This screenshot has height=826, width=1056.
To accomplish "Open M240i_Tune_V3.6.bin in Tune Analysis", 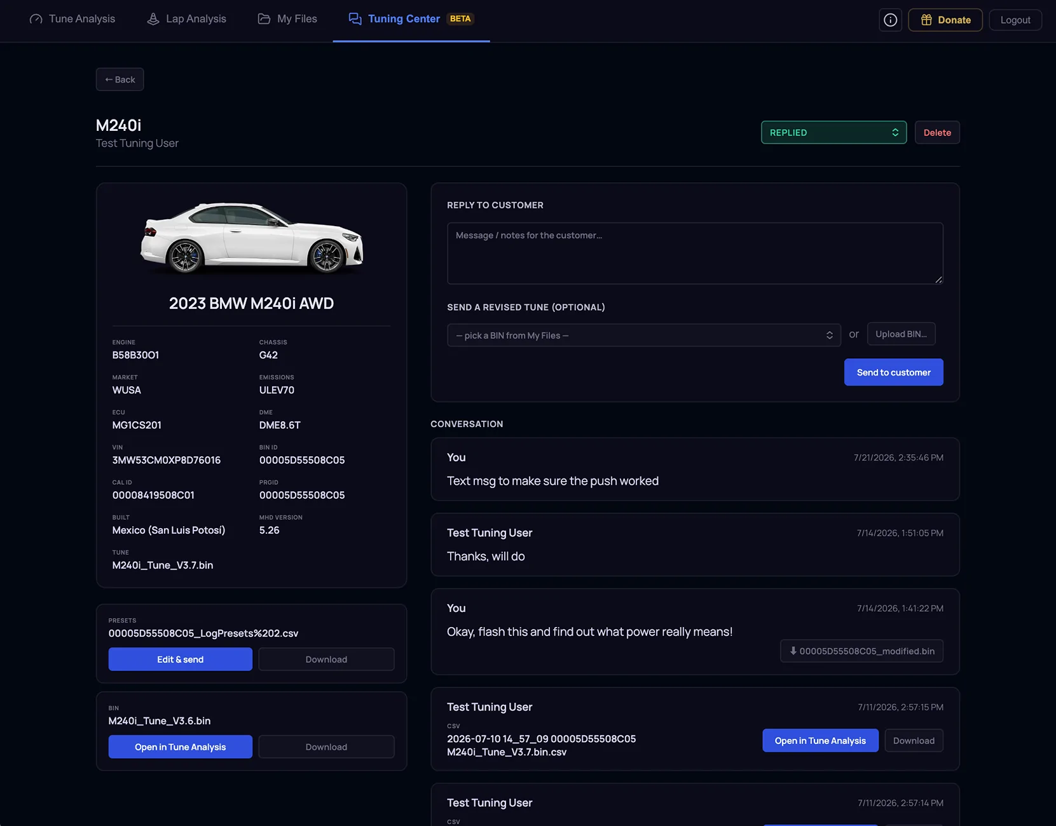I will [180, 747].
